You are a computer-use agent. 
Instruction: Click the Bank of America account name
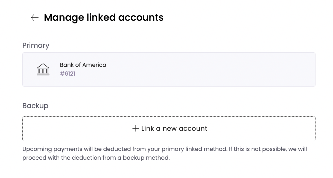83,65
